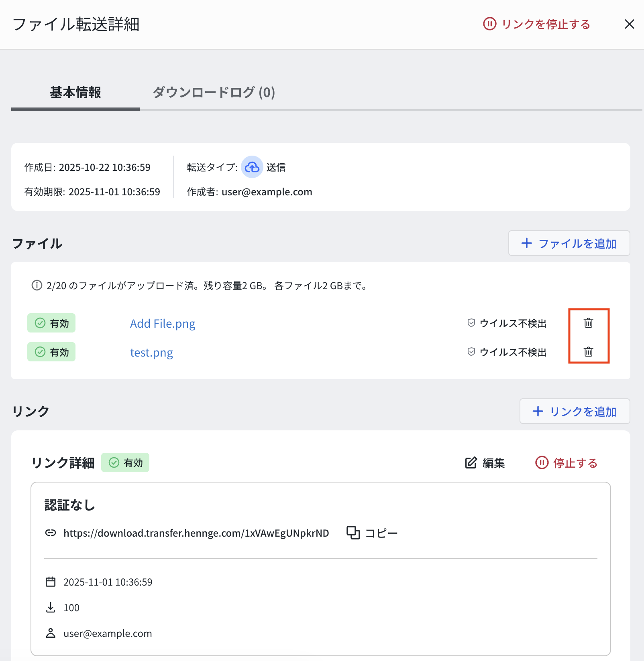Click the download count icon beside 100
The width and height of the screenshot is (644, 661).
tap(51, 607)
